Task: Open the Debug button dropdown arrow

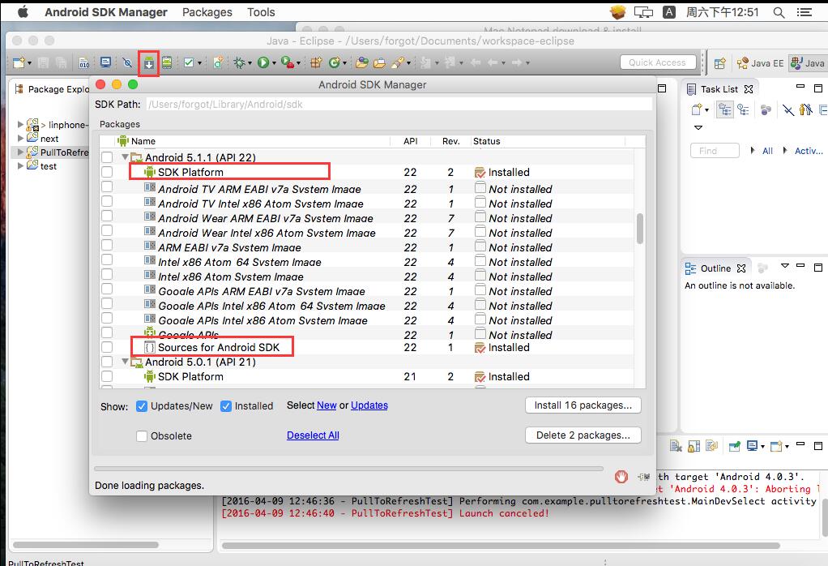Action: click(250, 63)
